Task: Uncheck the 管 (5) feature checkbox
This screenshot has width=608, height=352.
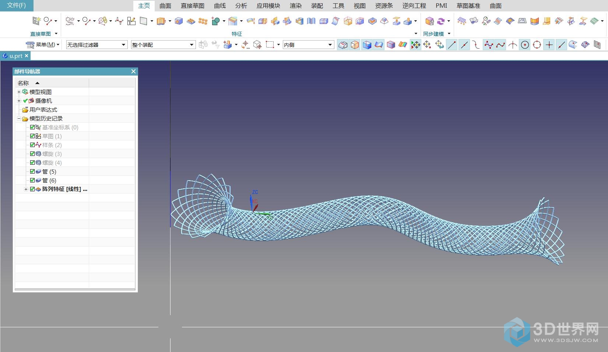Action: [32, 171]
